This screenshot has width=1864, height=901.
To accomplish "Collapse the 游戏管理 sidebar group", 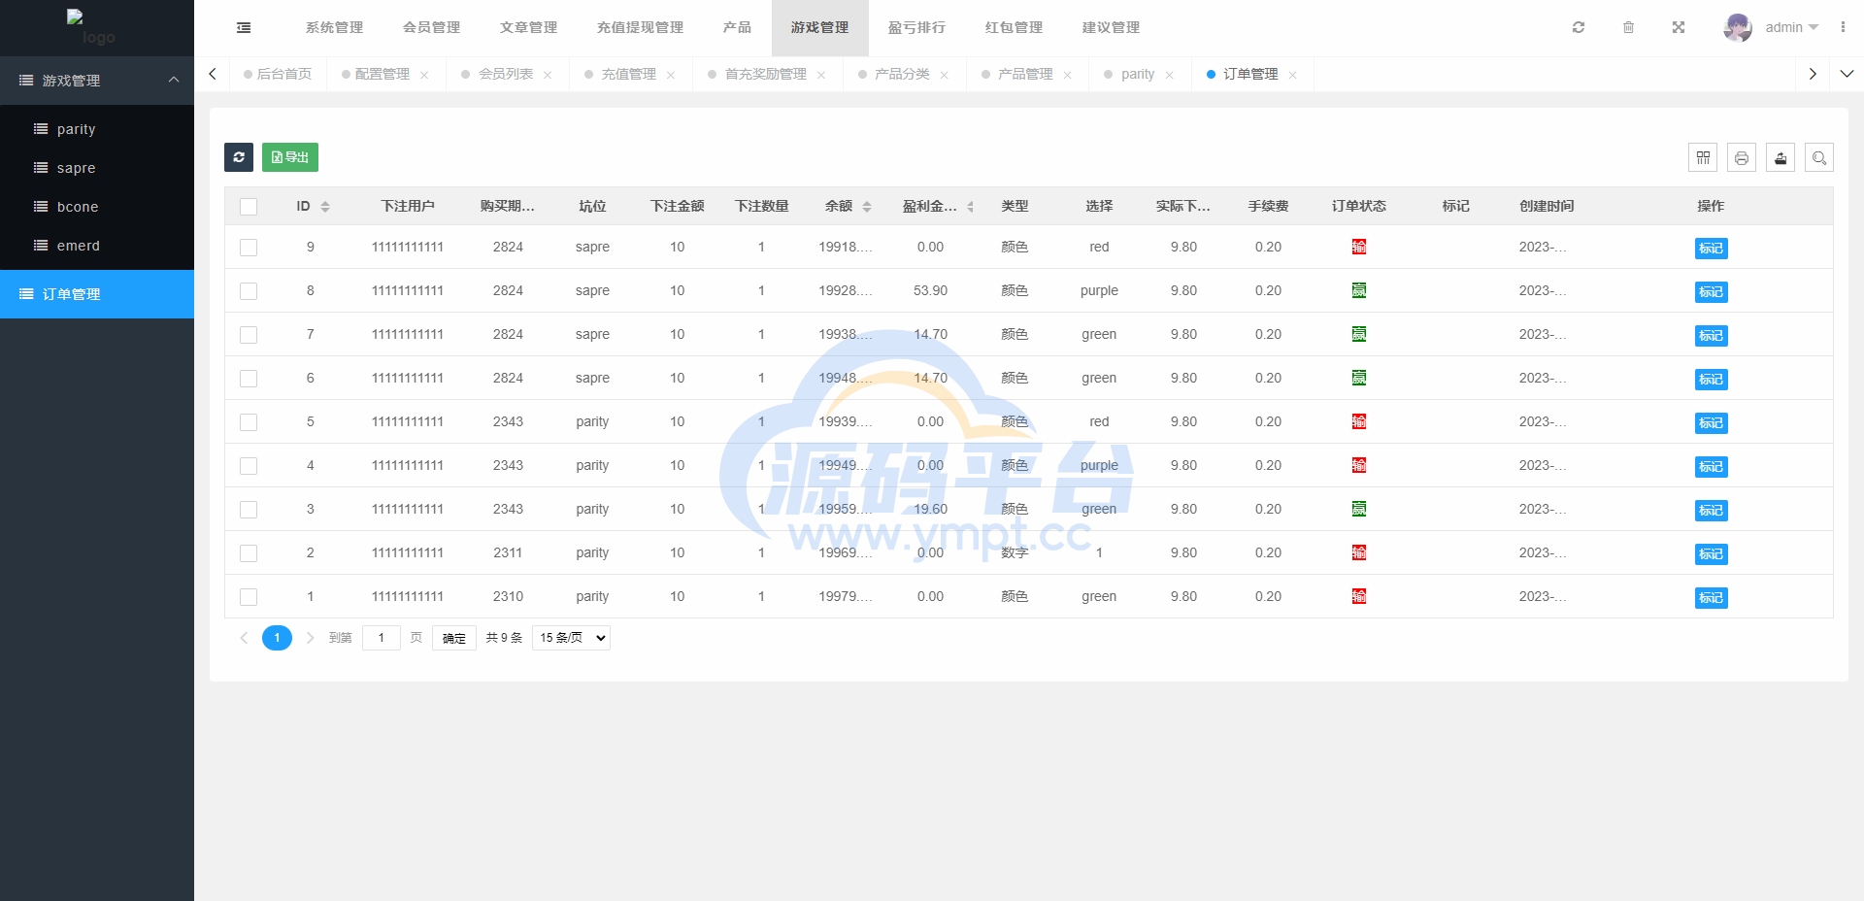I will 97,81.
